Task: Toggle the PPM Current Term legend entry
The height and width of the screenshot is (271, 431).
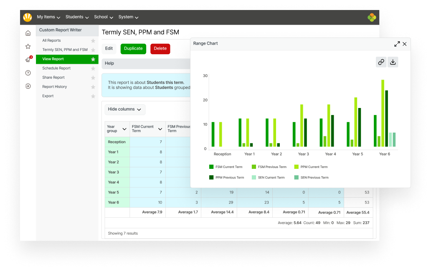Action: click(x=311, y=167)
